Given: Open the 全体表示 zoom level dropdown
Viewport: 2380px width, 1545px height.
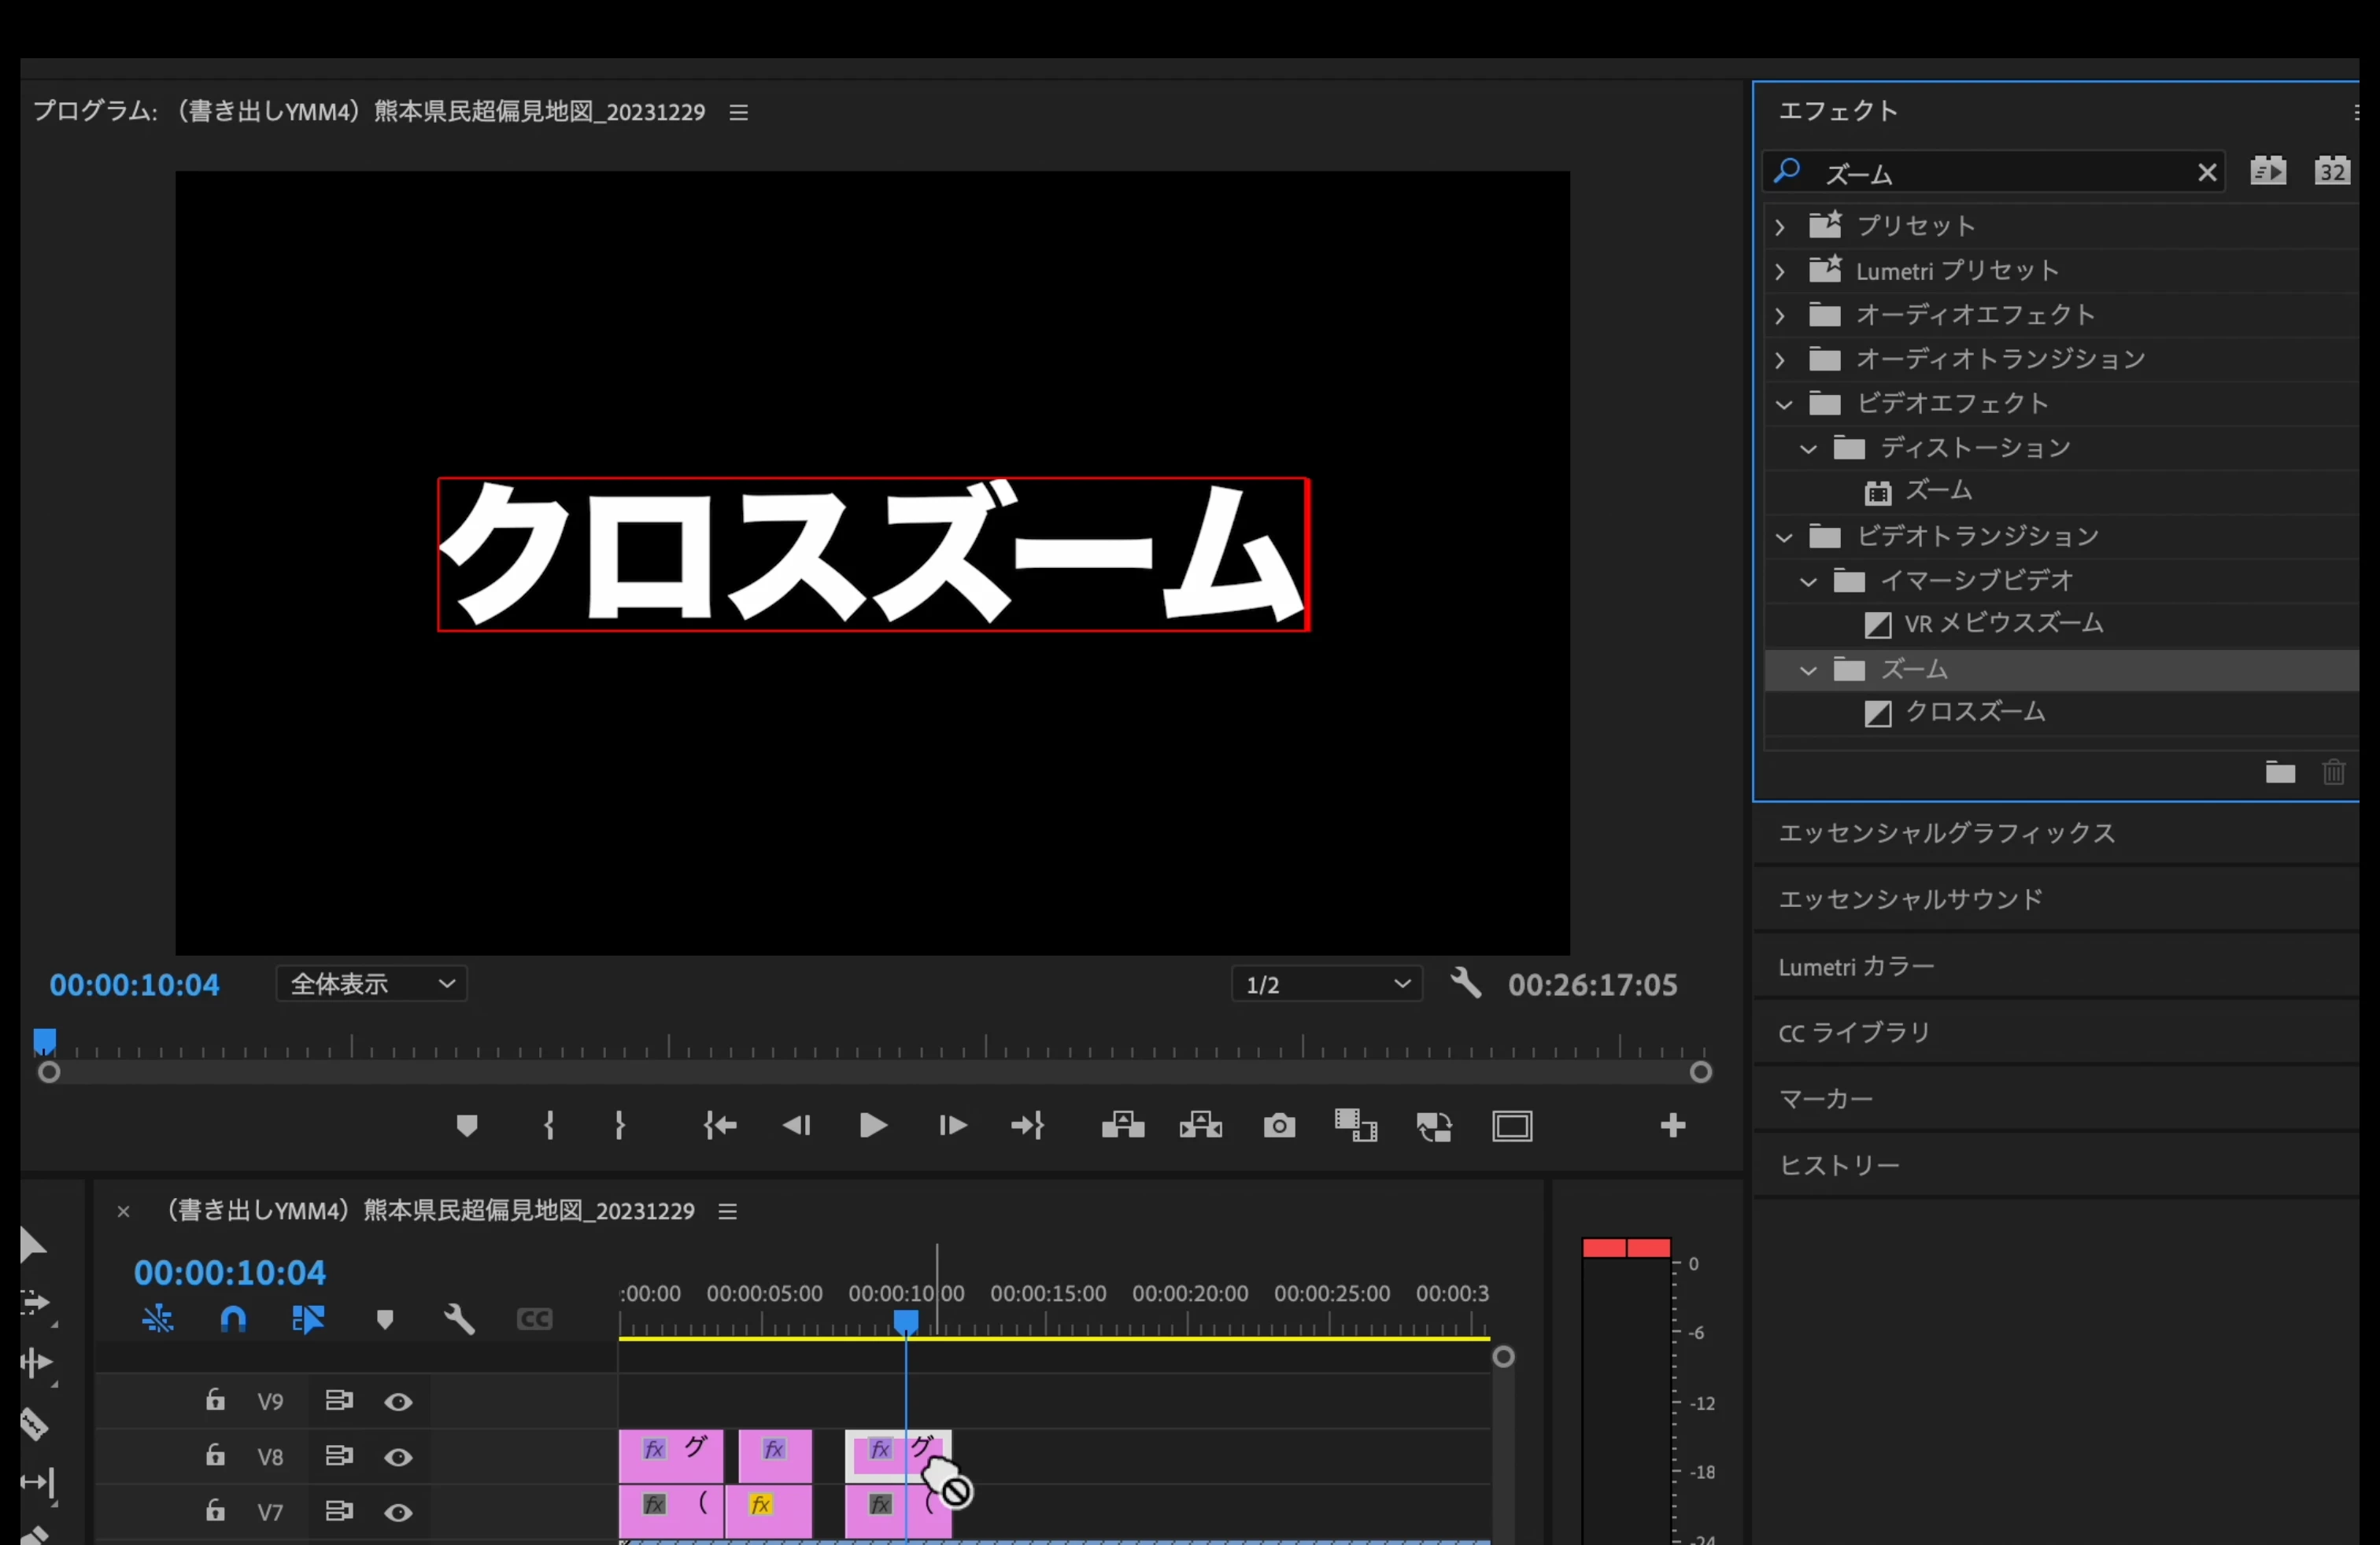Looking at the screenshot, I should 371,984.
